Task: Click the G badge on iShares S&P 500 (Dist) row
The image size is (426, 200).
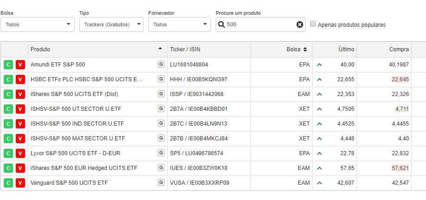Action: (161, 94)
